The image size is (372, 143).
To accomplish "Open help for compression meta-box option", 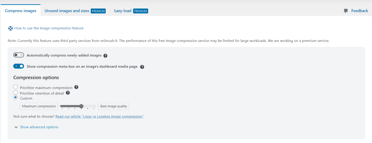I will pyautogui.click(x=142, y=67).
